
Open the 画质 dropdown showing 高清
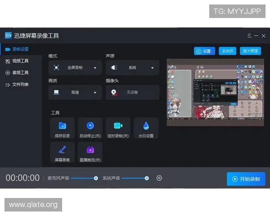[x=75, y=93]
